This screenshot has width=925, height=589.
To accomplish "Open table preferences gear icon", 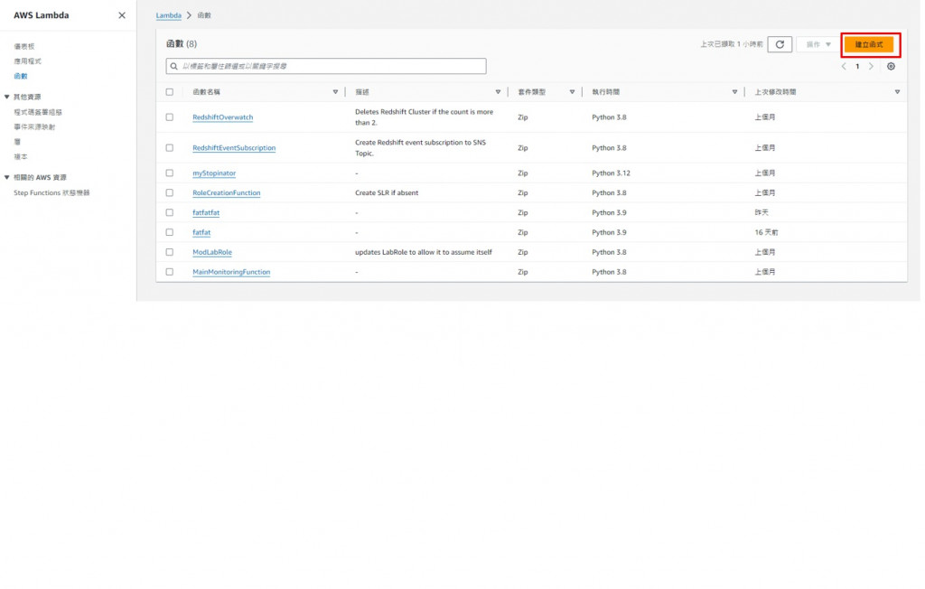I will point(891,67).
